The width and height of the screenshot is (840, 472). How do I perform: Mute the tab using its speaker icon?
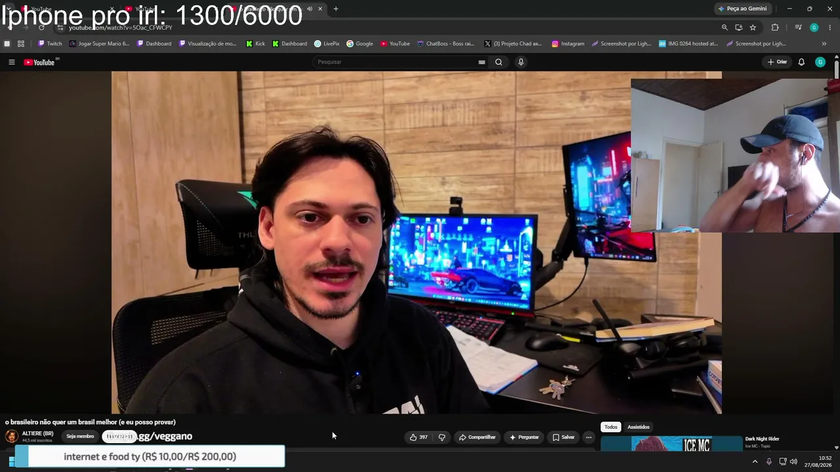[310, 9]
